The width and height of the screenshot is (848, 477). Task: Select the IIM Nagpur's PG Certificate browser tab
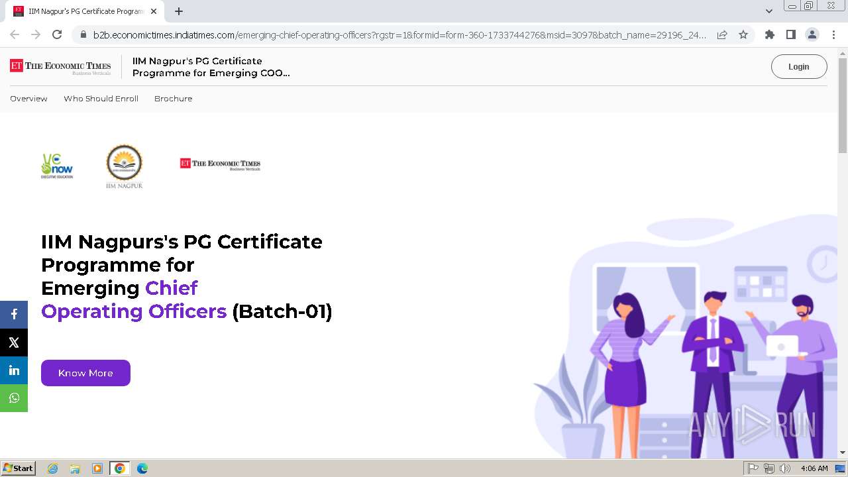85,11
